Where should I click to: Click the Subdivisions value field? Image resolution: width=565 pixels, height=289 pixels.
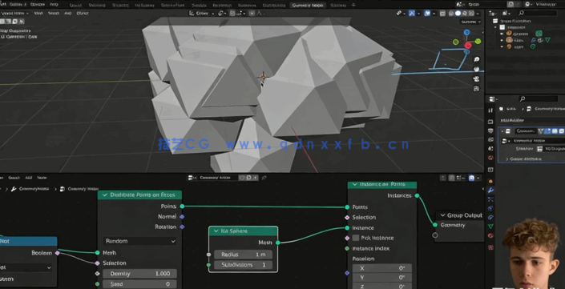(243, 265)
